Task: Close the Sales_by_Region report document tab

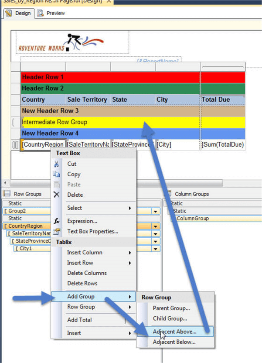Action: [109, 1]
